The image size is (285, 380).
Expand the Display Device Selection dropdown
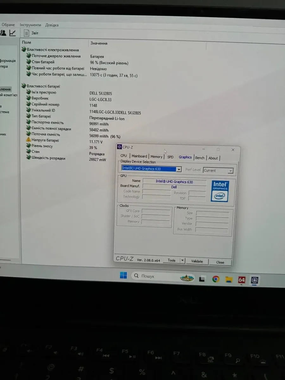179,169
